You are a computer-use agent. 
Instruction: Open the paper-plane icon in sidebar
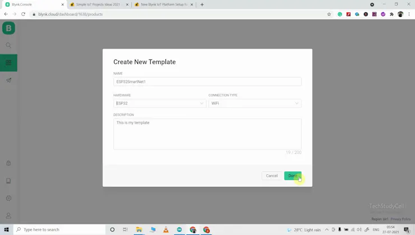click(x=8, y=80)
